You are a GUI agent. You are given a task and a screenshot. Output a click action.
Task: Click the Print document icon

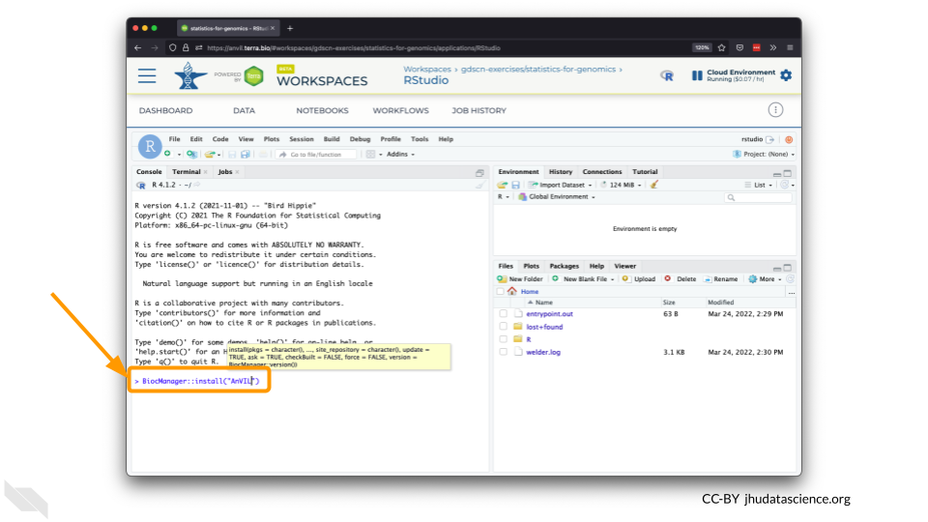click(263, 155)
